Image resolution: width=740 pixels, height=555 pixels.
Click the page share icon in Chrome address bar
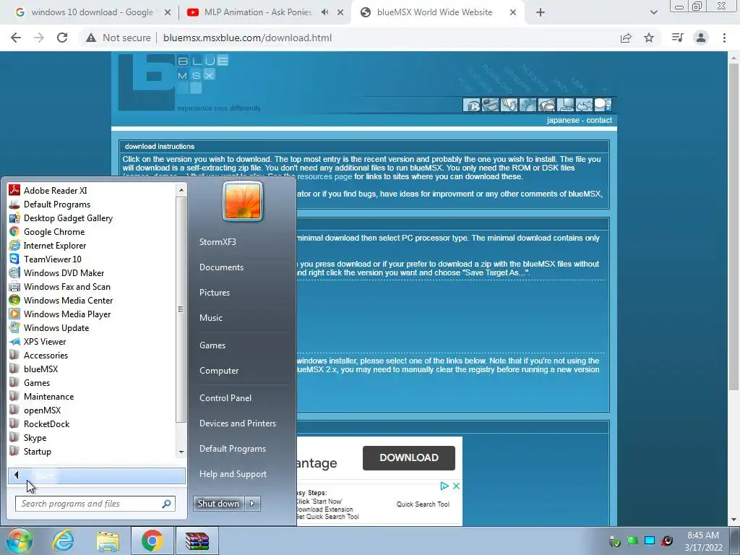coord(626,38)
